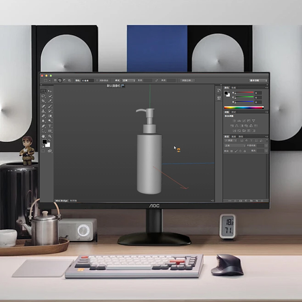Select the Pen tool
Screen dimensions: 302x302
click(43, 126)
